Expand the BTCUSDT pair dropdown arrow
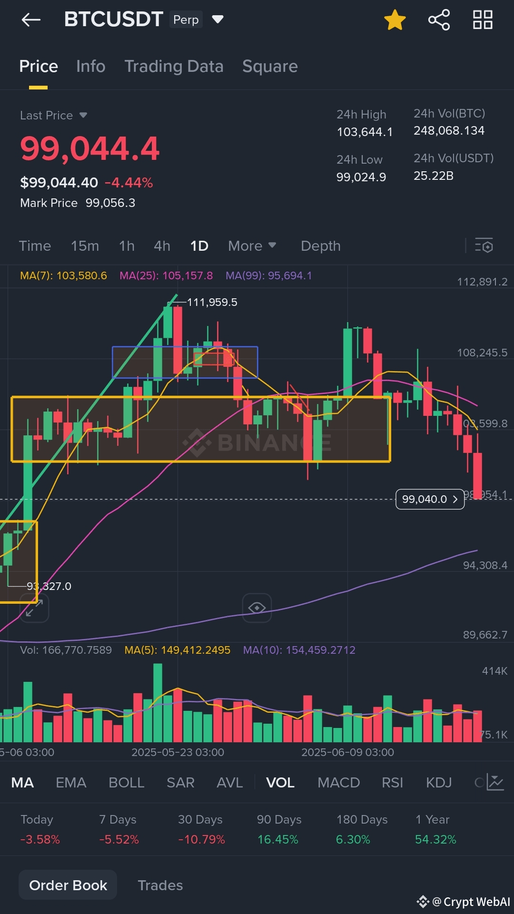 click(217, 20)
